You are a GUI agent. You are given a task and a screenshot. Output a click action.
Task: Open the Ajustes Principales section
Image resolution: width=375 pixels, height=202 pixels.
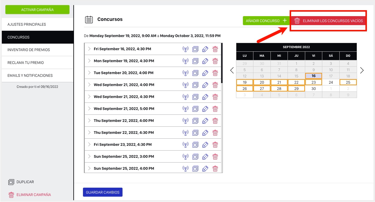(37, 25)
